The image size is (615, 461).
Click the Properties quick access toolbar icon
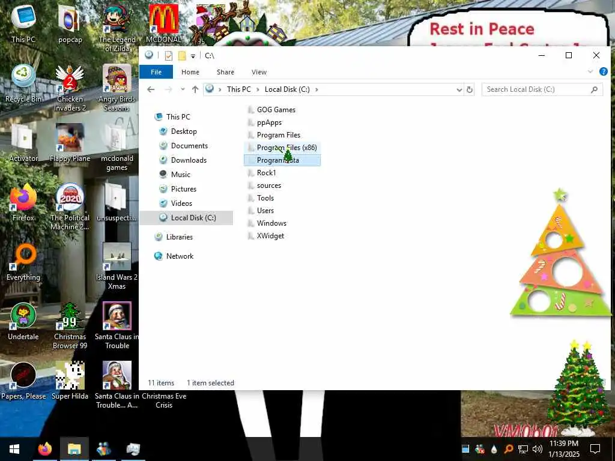coord(169,56)
